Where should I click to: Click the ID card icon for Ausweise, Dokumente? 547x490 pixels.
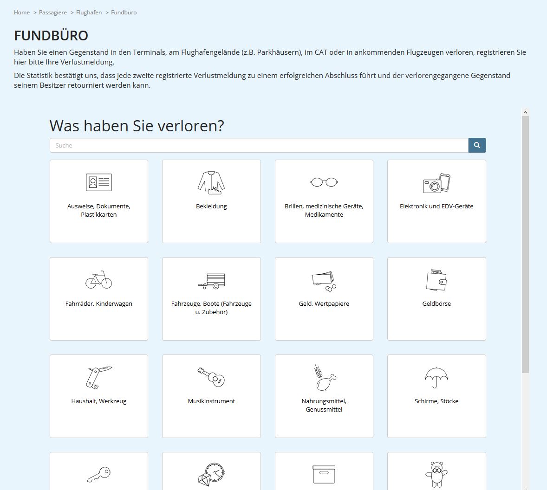[x=98, y=182]
